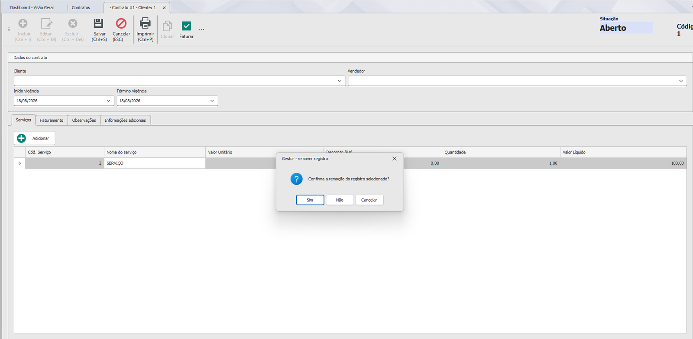Click the Faturar checkmark icon
This screenshot has width=693, height=339.
[x=186, y=26]
